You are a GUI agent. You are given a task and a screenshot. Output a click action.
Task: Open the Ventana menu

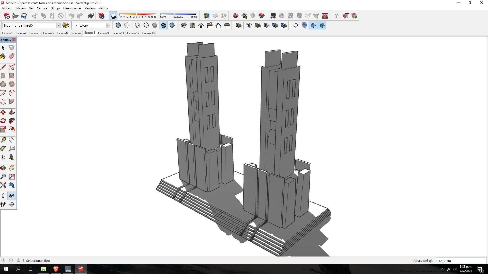click(90, 8)
